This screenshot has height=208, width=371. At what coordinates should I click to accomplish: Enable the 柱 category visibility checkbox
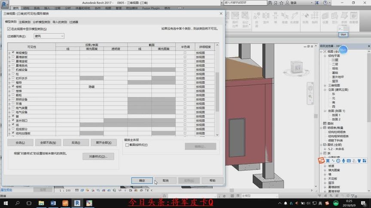(13, 74)
